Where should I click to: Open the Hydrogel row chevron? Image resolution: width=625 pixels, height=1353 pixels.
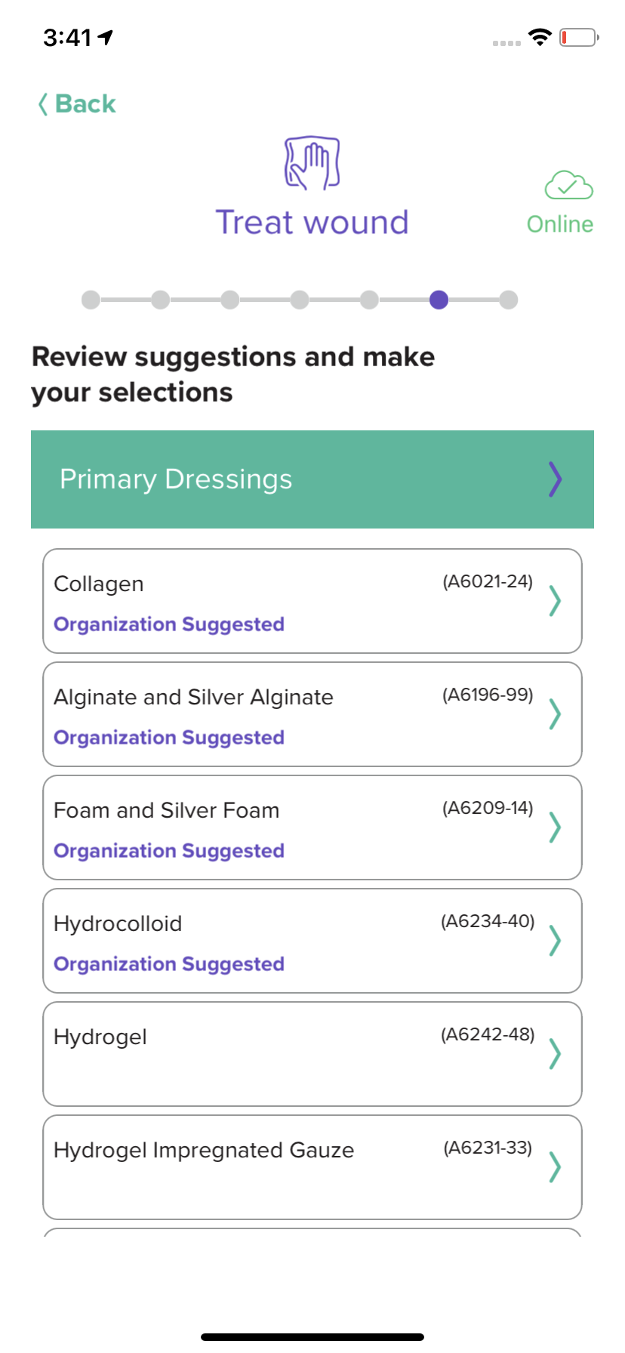pos(555,1054)
